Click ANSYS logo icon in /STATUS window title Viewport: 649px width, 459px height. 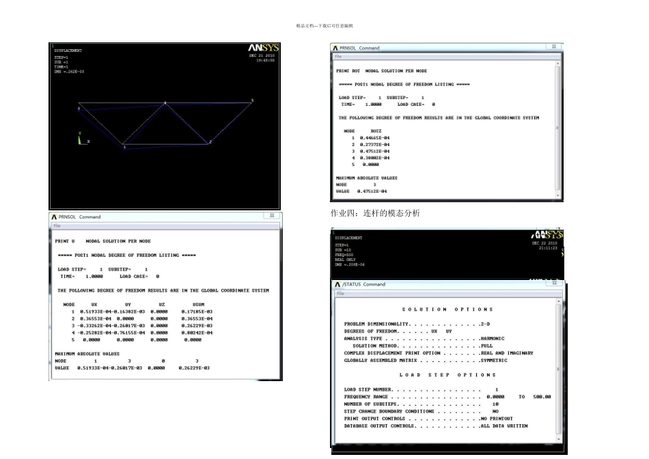tap(337, 284)
